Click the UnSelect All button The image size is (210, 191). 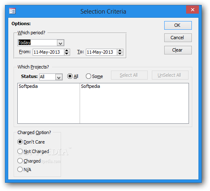[170, 75]
